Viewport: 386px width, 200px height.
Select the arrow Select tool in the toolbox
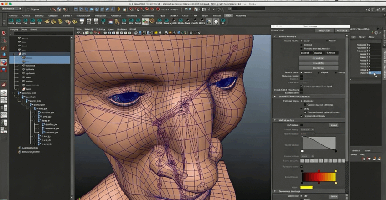[x=4, y=33]
